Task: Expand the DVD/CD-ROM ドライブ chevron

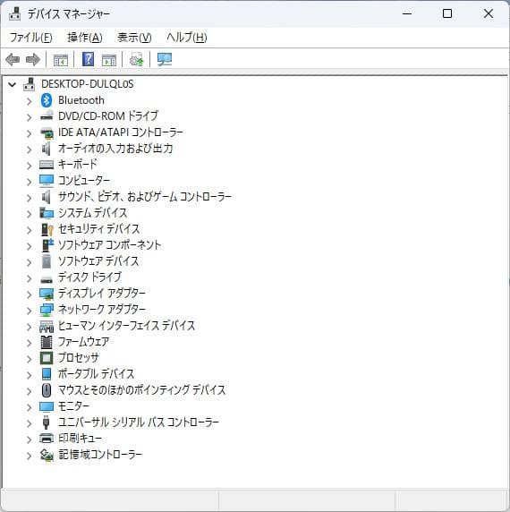Action: [29, 117]
